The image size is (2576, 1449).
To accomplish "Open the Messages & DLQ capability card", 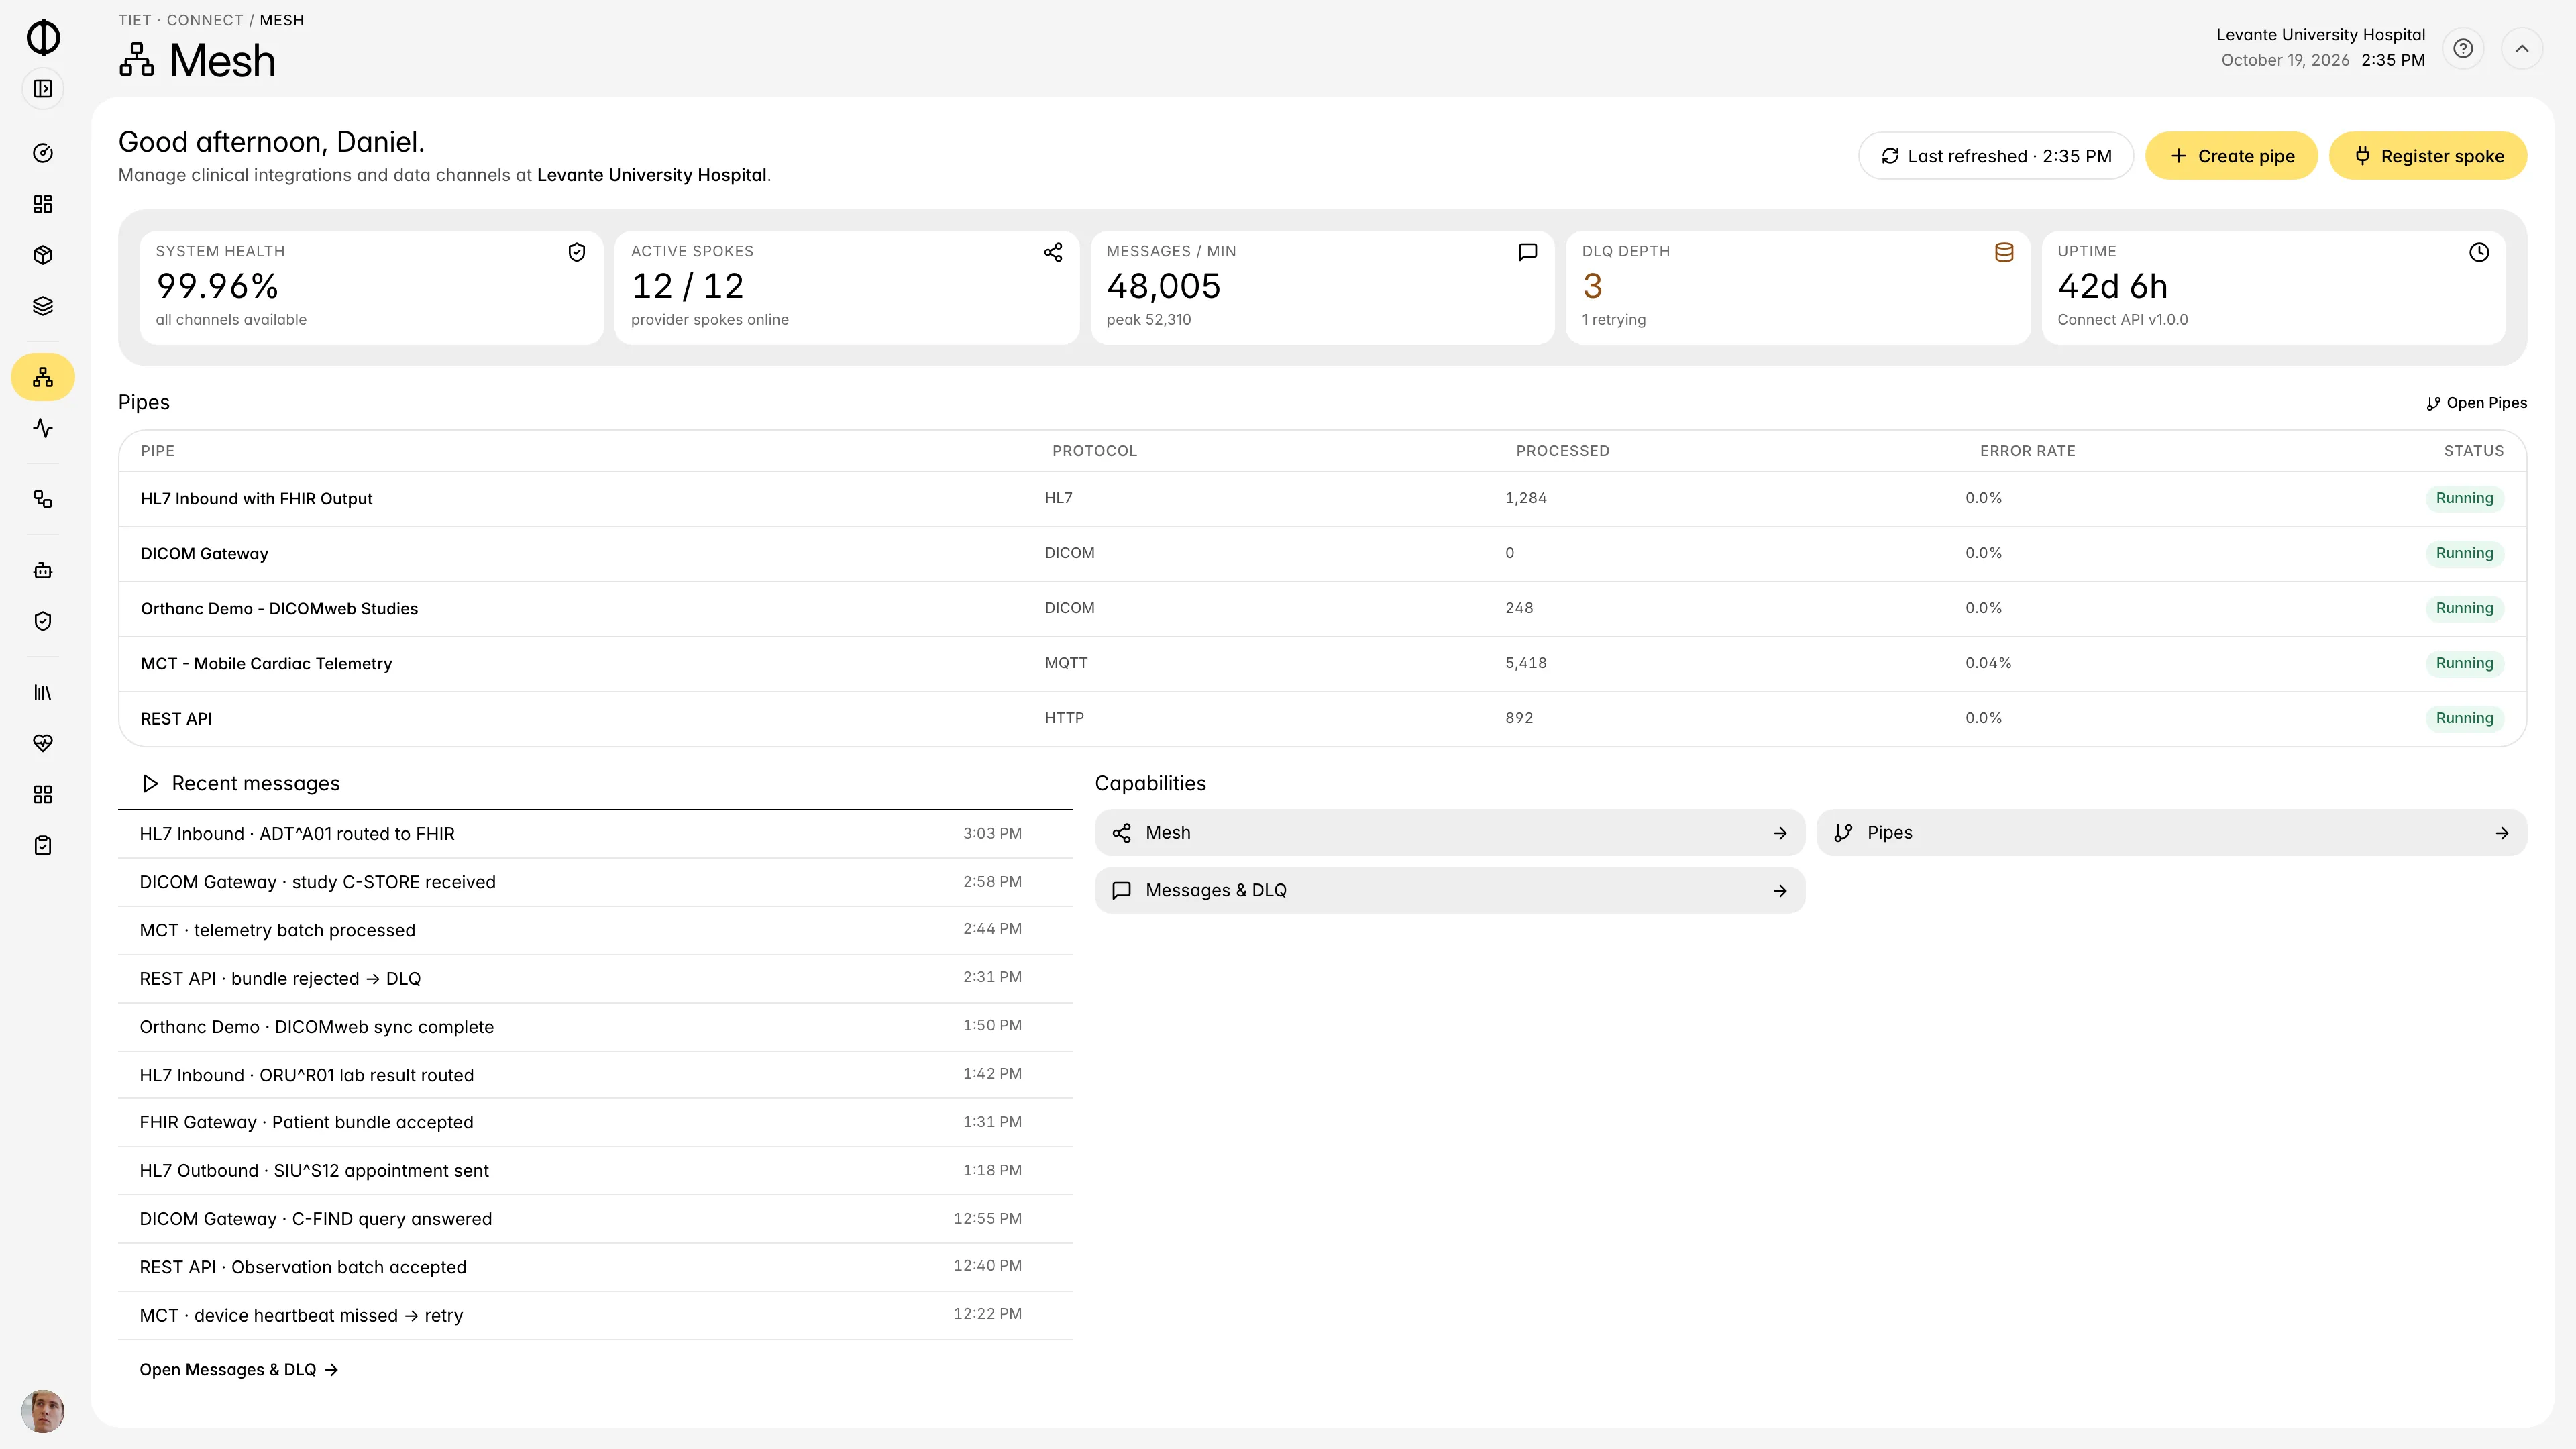I will tap(1450, 890).
